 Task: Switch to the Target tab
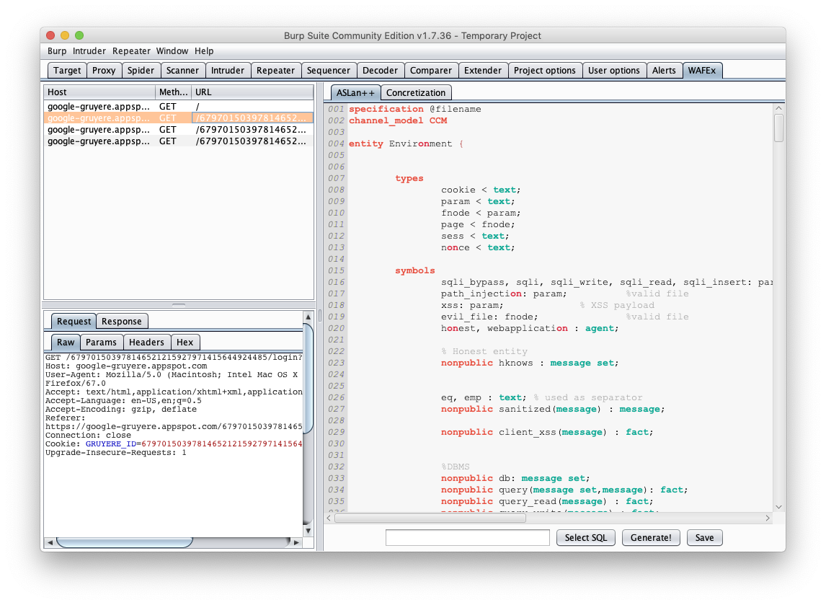(x=67, y=71)
